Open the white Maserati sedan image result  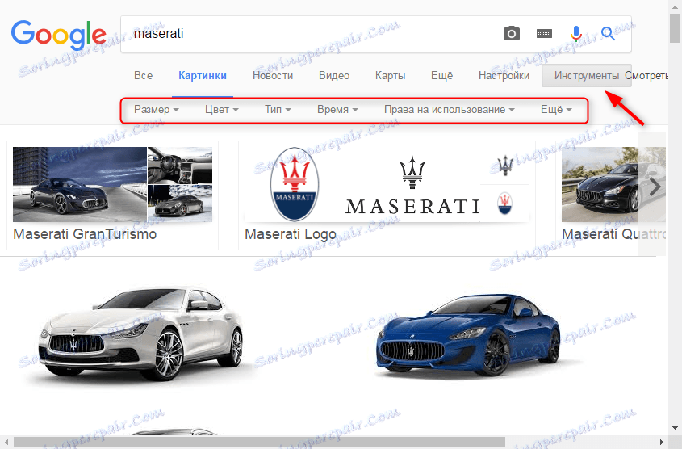[x=141, y=333]
